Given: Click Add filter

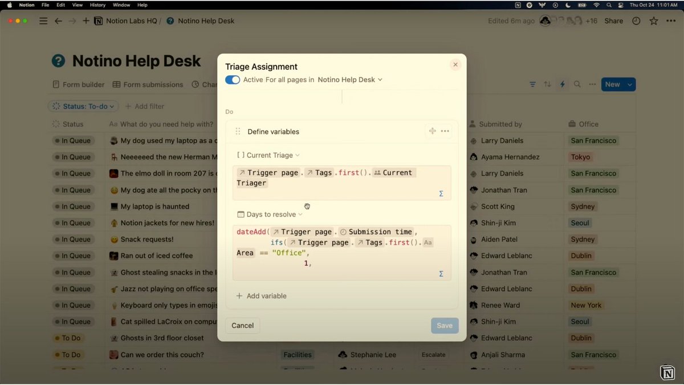Looking at the screenshot, I should 144,106.
